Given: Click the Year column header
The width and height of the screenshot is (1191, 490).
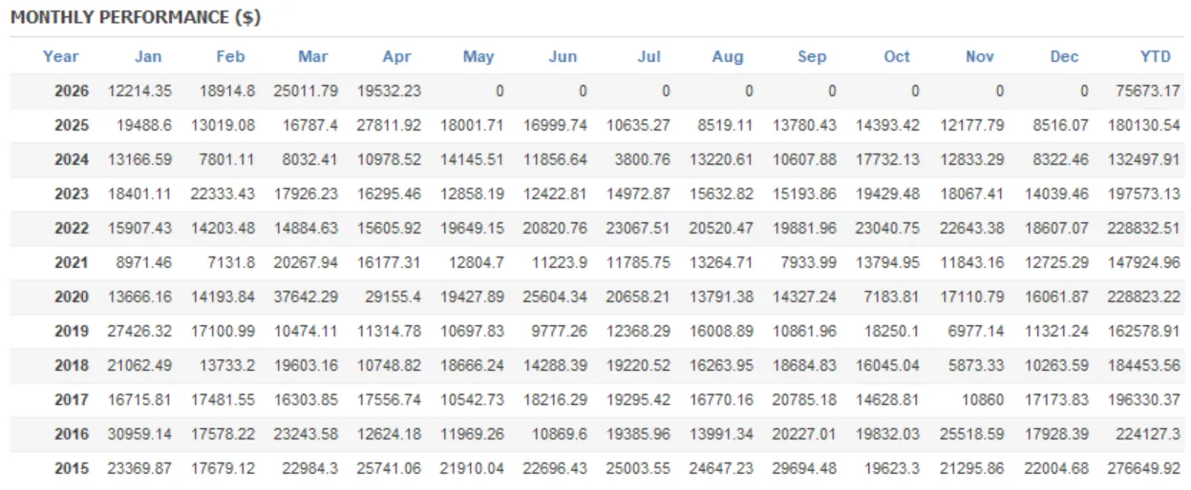Looking at the screenshot, I should click(x=61, y=56).
